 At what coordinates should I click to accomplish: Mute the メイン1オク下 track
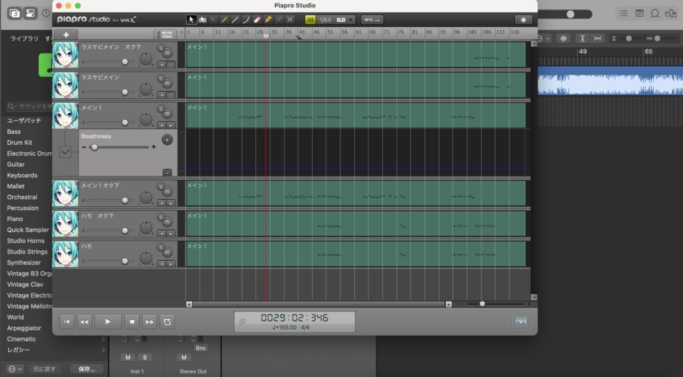click(167, 192)
